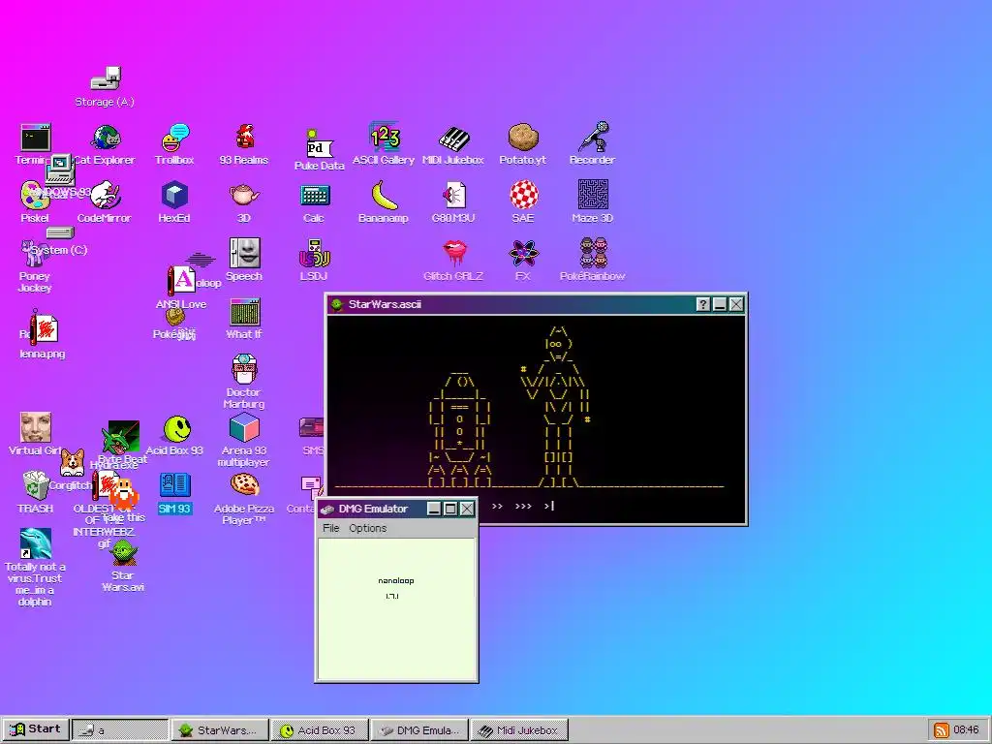Switch to DMG Emulator taskbar button
The width and height of the screenshot is (992, 744).
click(418, 730)
